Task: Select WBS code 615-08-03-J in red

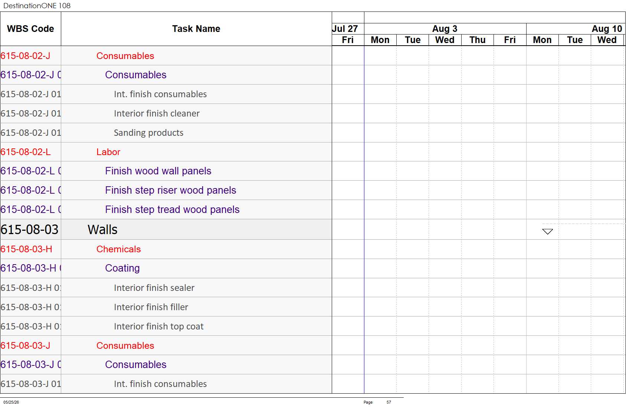Action: [26, 346]
